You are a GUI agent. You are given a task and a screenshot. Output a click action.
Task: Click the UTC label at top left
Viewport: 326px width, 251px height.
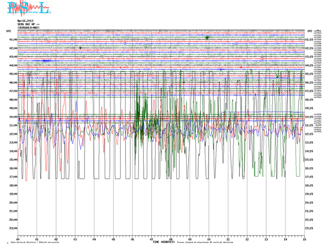pyautogui.click(x=8, y=31)
